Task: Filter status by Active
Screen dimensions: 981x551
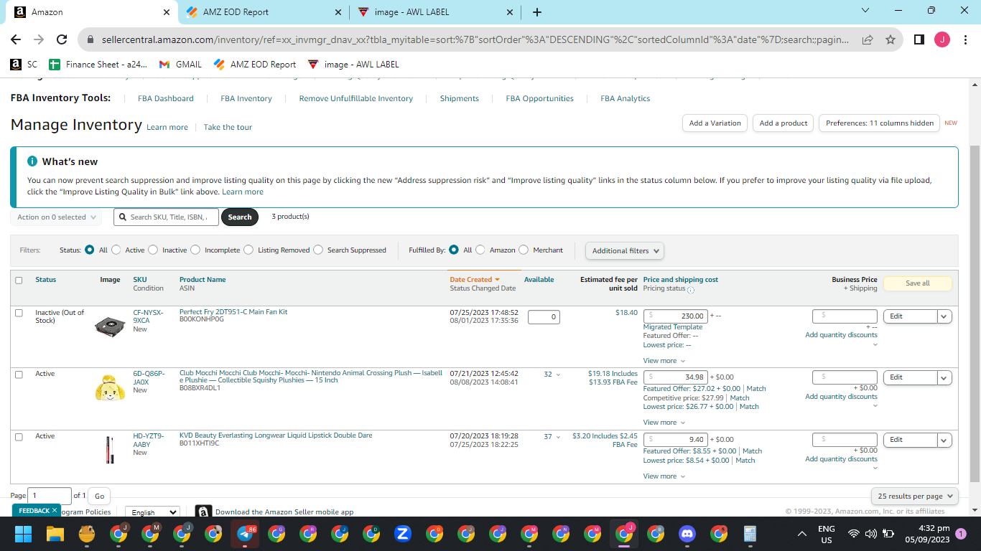Action: [116, 250]
